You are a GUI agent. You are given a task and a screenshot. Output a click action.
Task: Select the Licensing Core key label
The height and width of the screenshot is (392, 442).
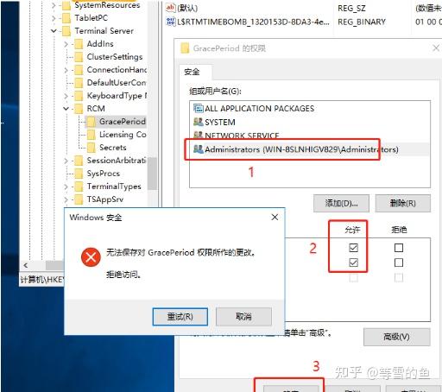123,135
